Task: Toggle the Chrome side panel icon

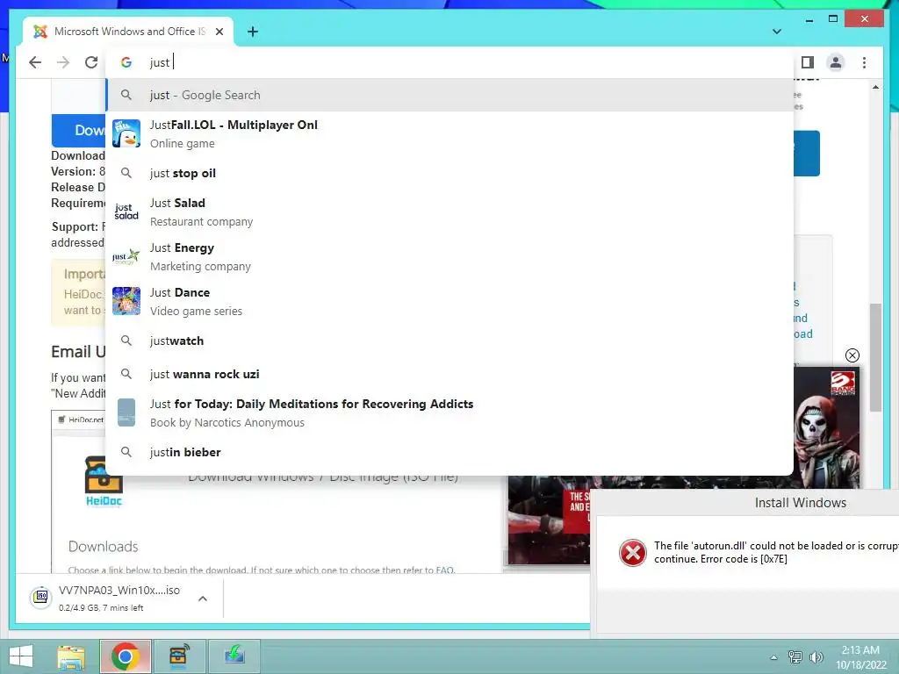Action: [808, 62]
